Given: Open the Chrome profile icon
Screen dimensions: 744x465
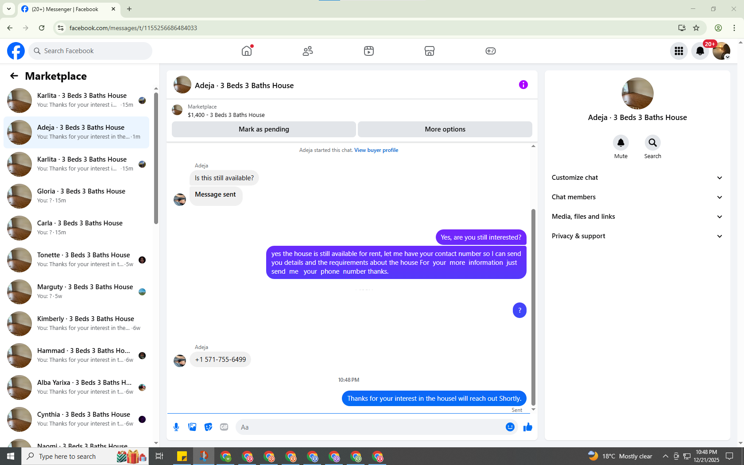Looking at the screenshot, I should pos(718,28).
